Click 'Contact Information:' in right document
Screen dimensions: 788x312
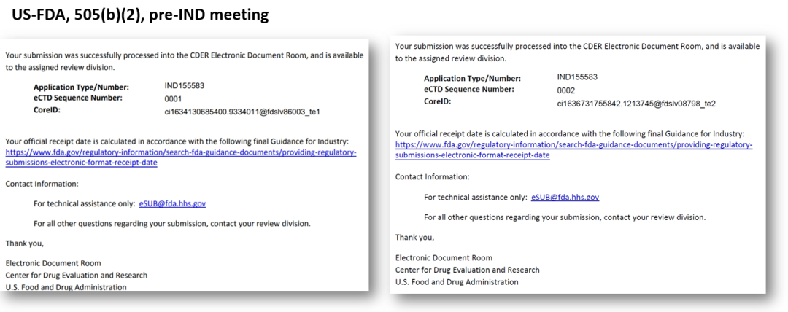click(x=433, y=177)
